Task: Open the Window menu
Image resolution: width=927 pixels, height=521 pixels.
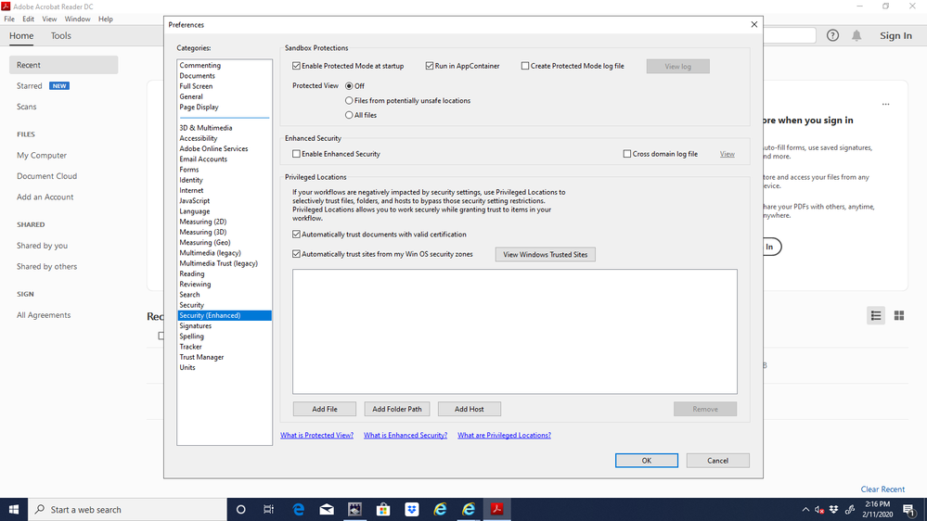Action: (77, 19)
